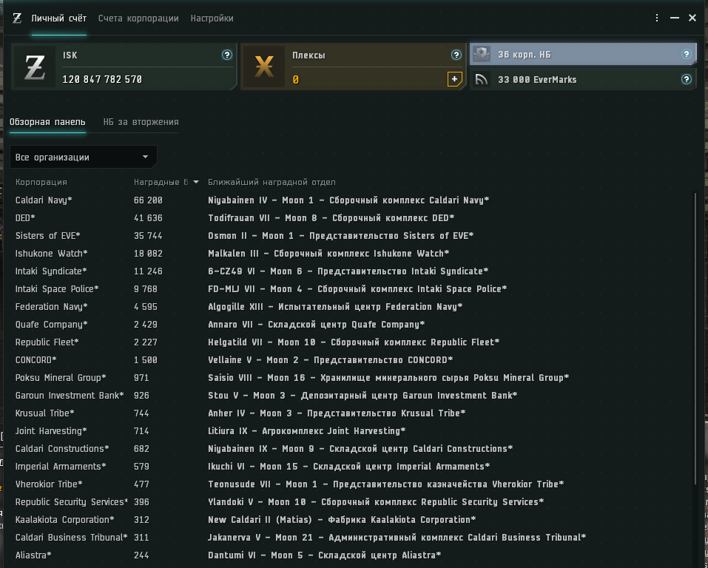Switch to НБ за вторжения subtab
Screen dimensions: 708x568
point(141,122)
